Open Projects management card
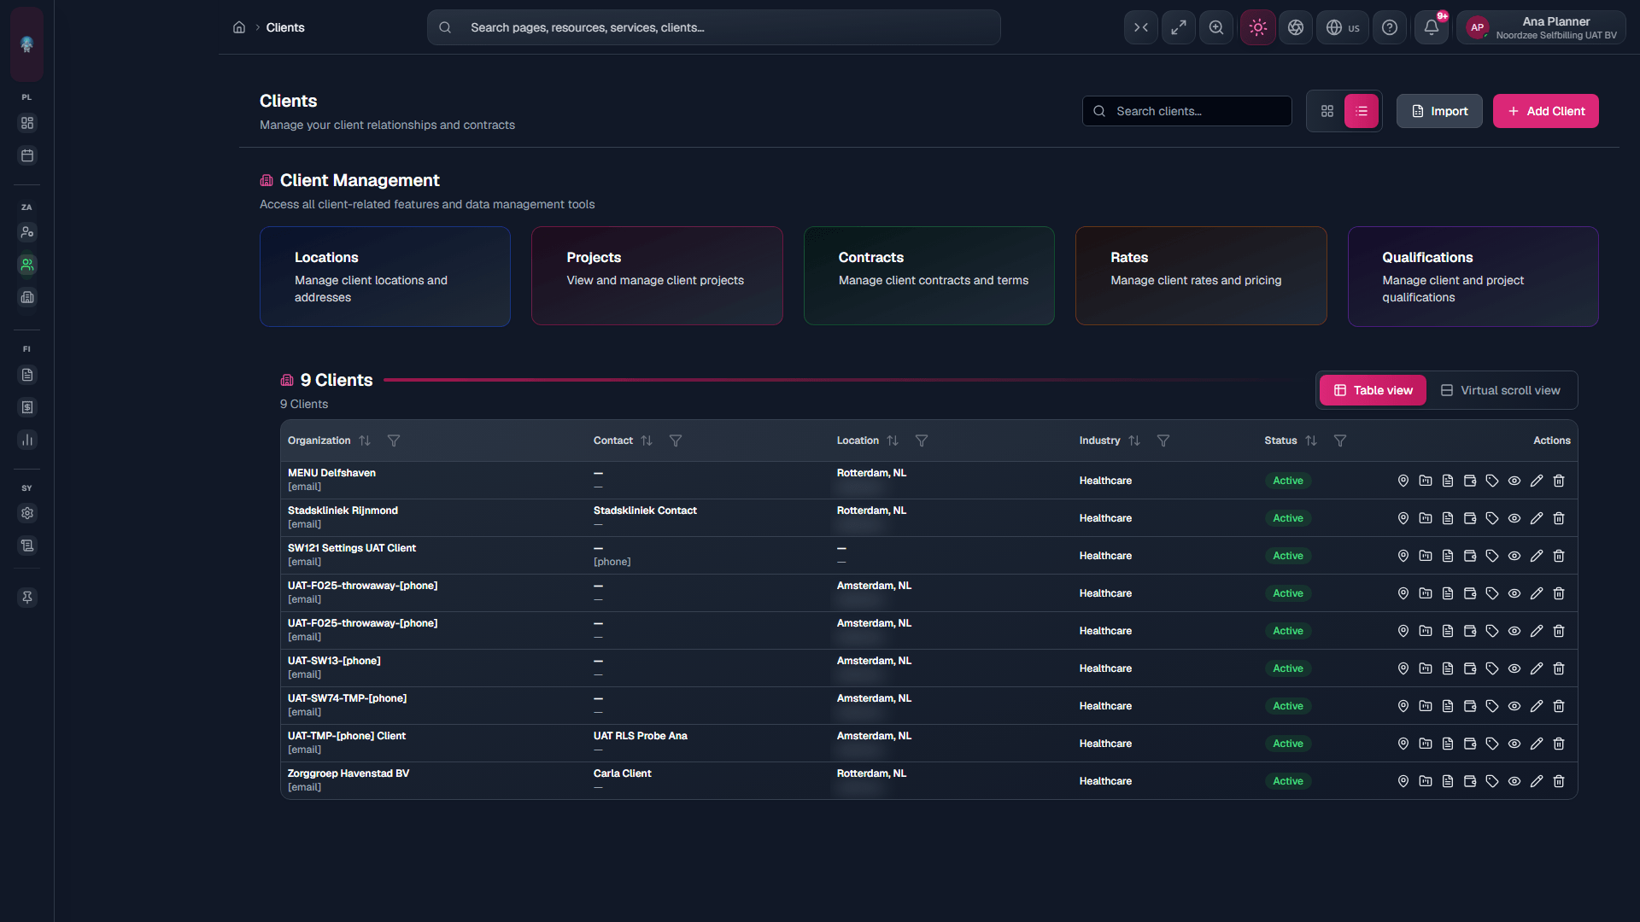 click(657, 276)
